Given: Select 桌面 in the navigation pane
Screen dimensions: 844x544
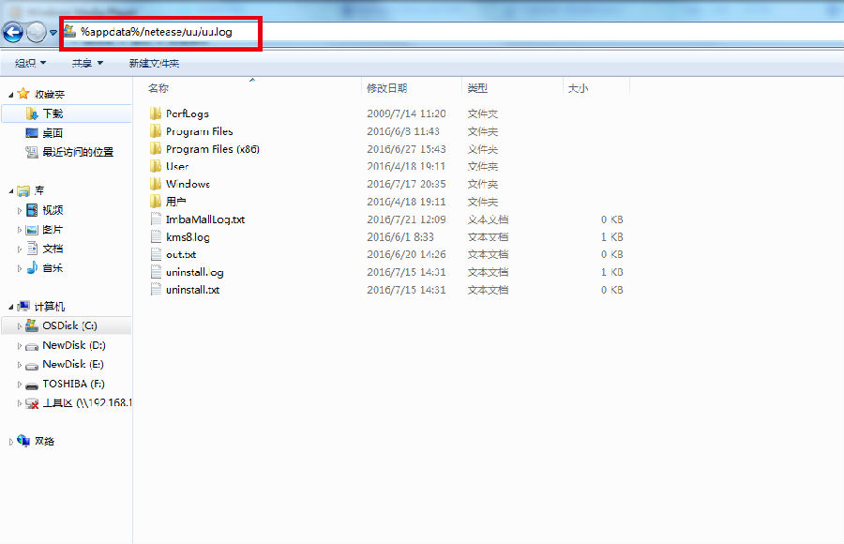Looking at the screenshot, I should point(53,132).
